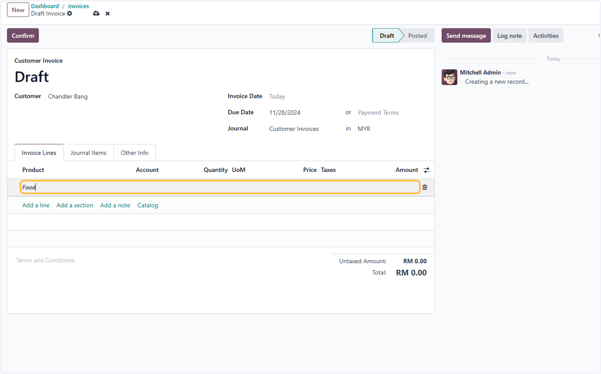Open the Activities button

click(x=545, y=36)
